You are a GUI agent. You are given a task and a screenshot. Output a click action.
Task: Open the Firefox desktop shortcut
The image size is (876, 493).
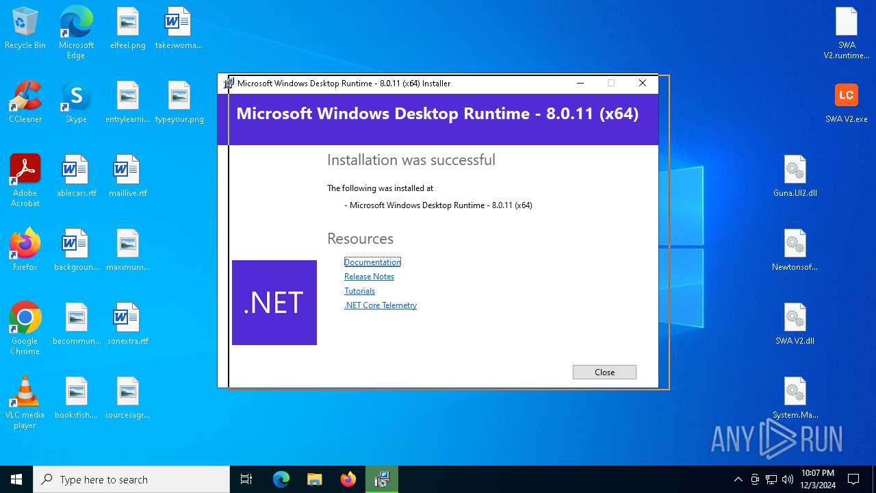coord(25,251)
